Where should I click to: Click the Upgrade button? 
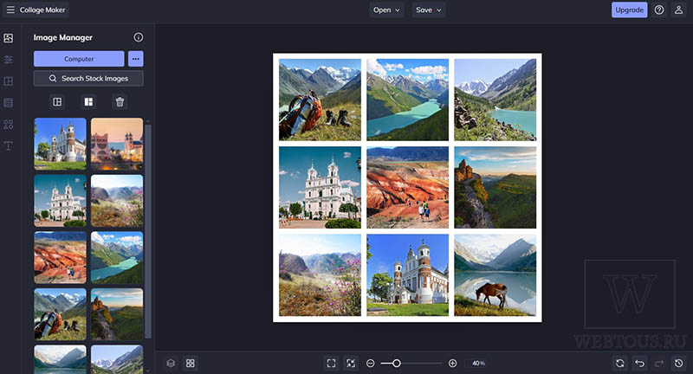tap(630, 10)
